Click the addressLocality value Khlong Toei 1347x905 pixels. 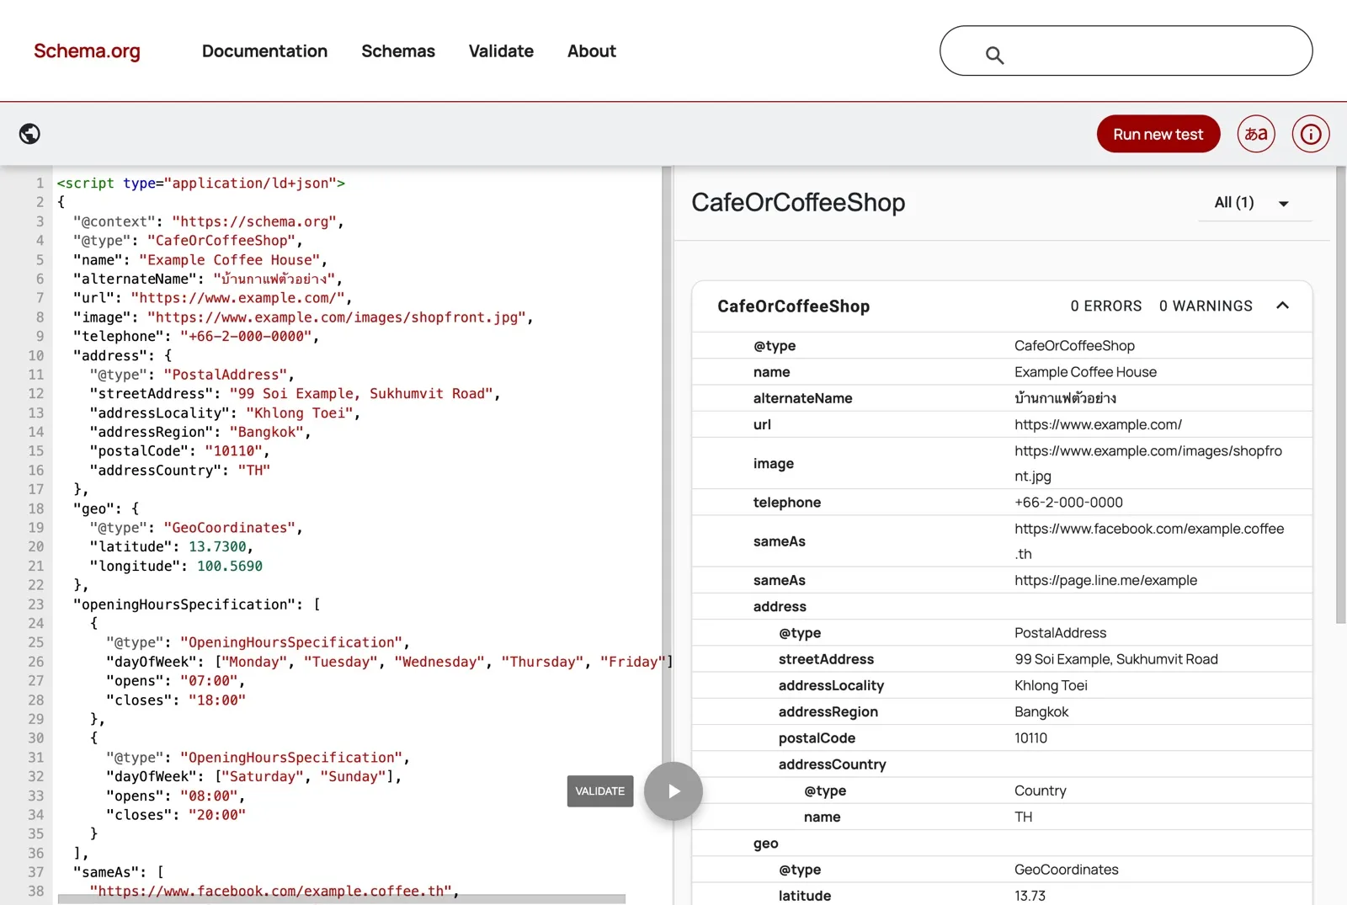[x=1051, y=685]
